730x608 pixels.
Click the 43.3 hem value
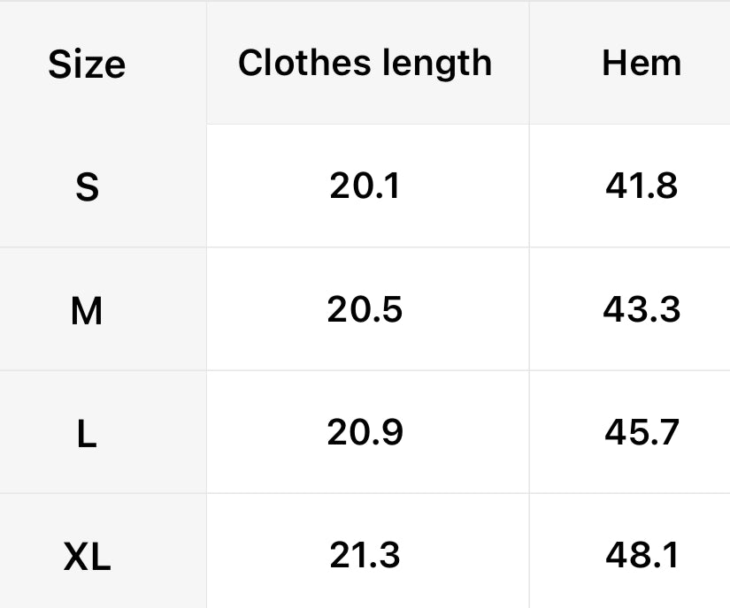pyautogui.click(x=642, y=309)
